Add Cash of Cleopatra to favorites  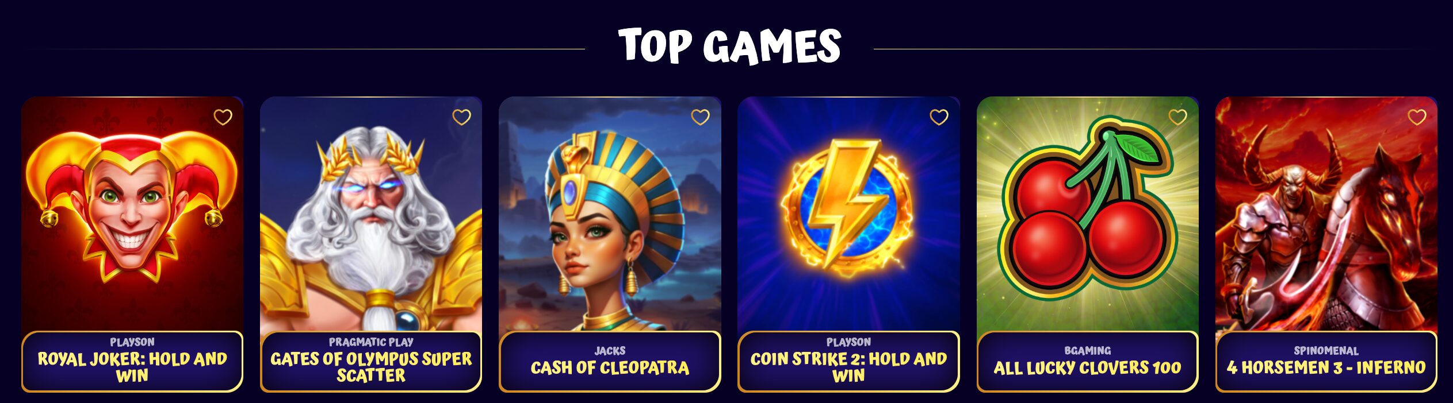point(700,117)
